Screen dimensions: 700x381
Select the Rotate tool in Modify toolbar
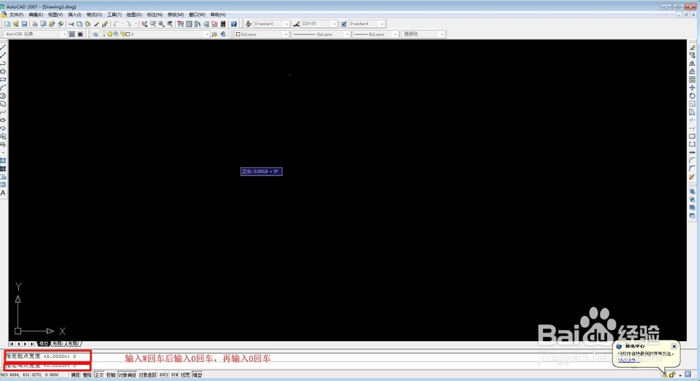pyautogui.click(x=692, y=96)
